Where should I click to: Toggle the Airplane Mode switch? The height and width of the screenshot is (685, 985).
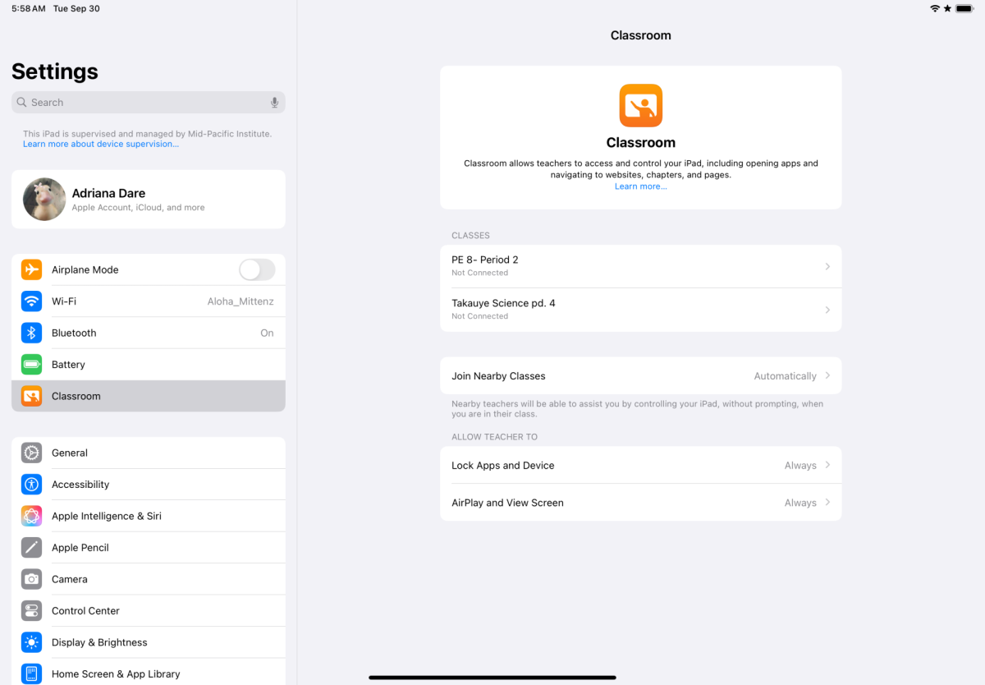(x=257, y=269)
